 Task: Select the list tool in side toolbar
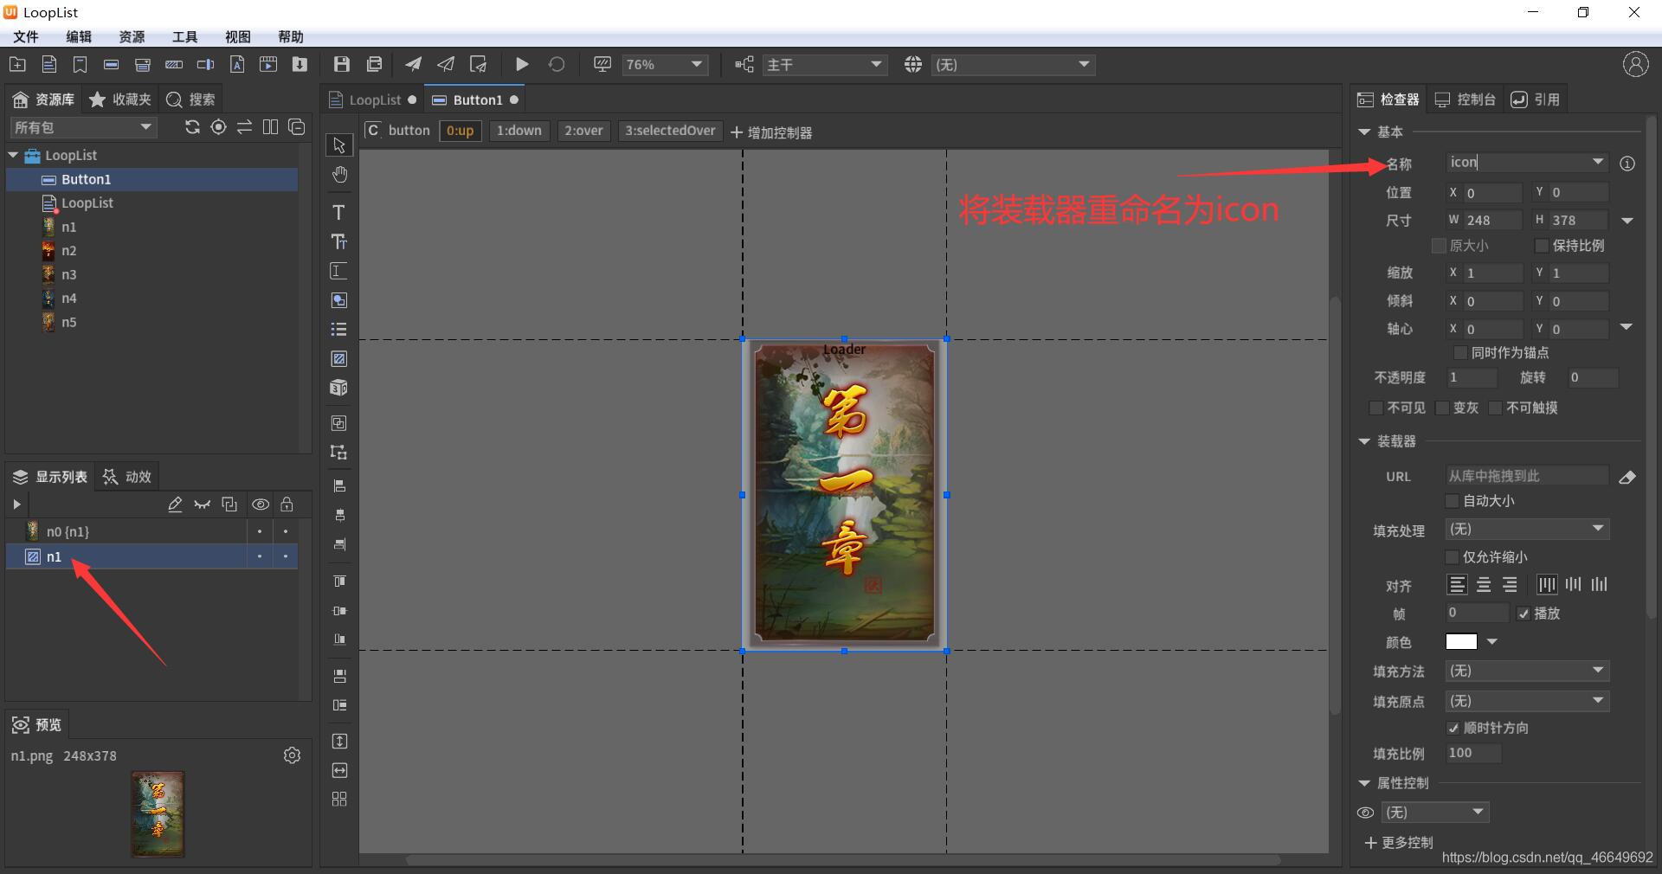[x=339, y=330]
